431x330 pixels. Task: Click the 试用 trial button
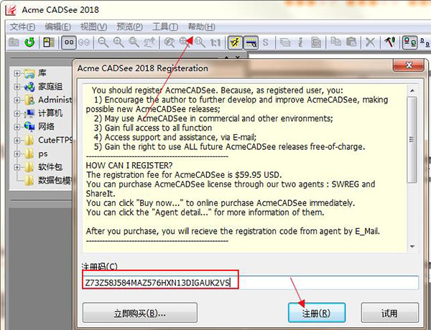tap(390, 313)
